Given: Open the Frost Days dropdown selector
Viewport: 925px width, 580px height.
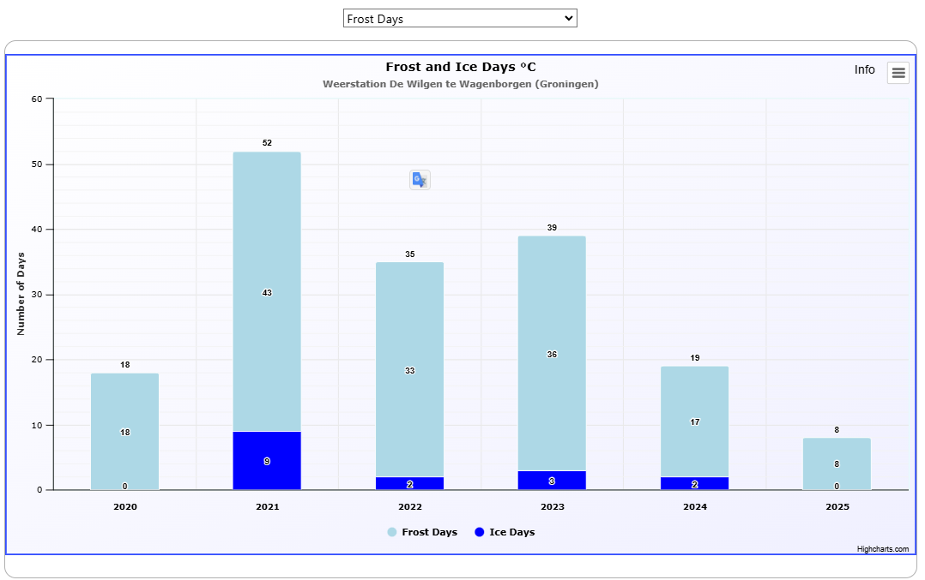Looking at the screenshot, I should coord(460,18).
